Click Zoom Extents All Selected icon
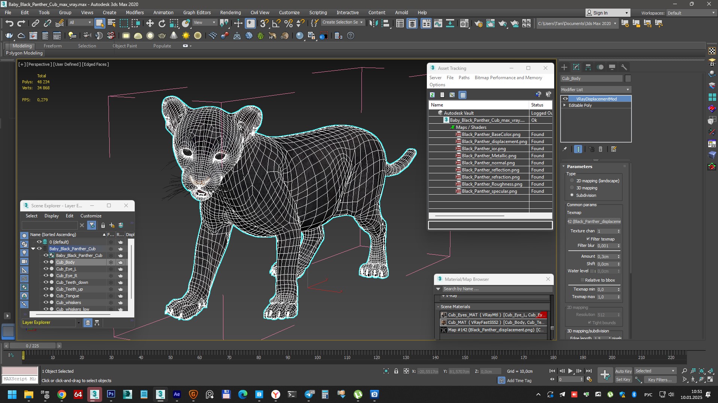 click(x=702, y=371)
